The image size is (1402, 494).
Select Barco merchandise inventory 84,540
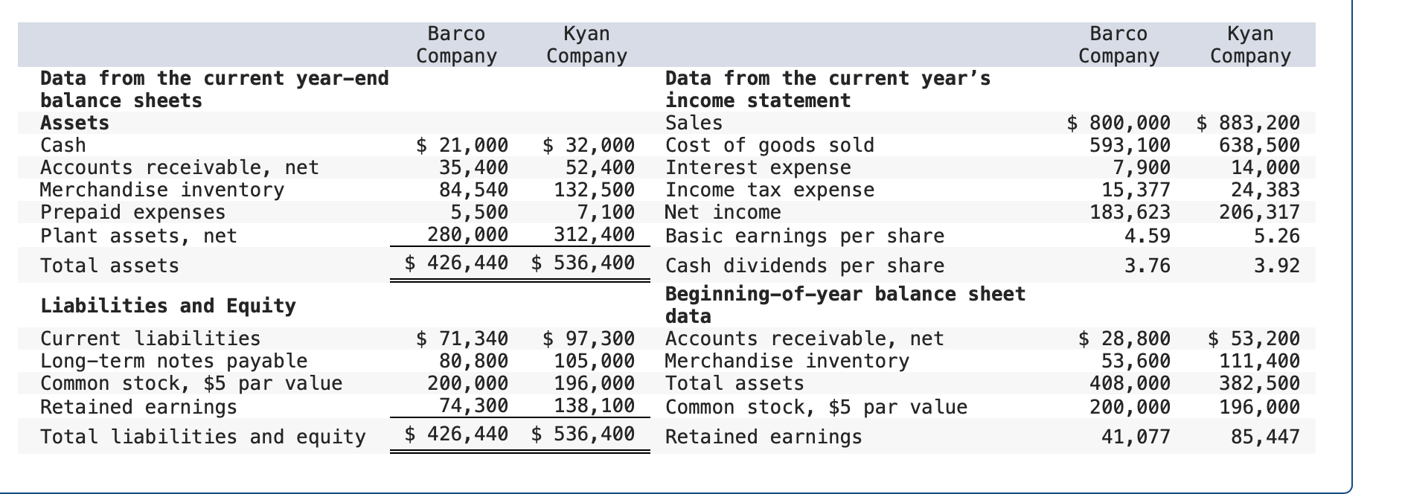(473, 190)
